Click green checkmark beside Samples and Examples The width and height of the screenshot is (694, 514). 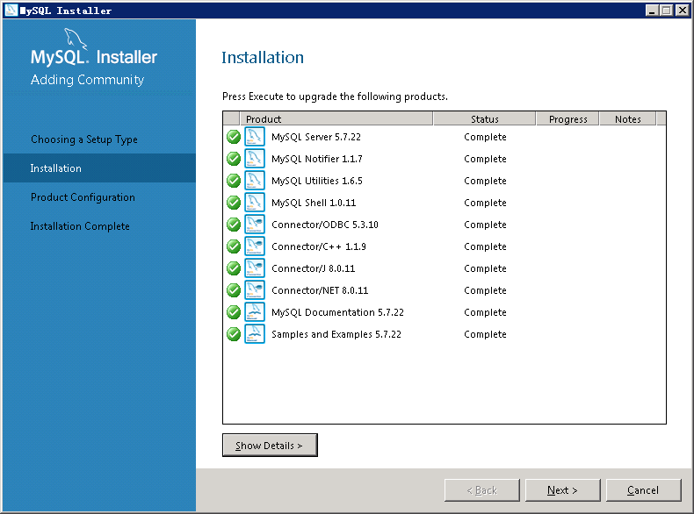click(x=234, y=334)
